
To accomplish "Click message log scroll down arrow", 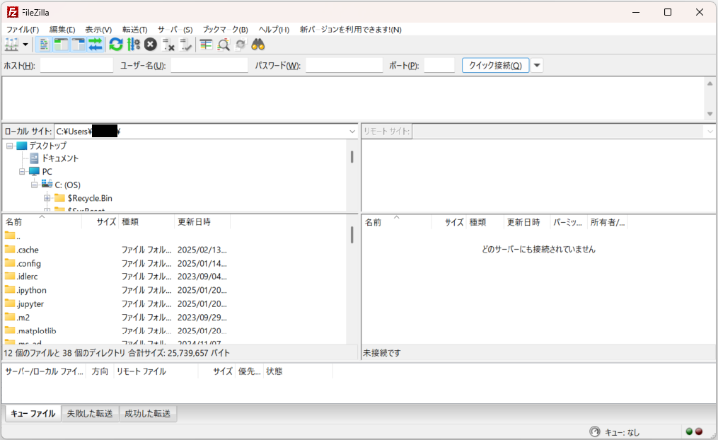I will coord(710,114).
